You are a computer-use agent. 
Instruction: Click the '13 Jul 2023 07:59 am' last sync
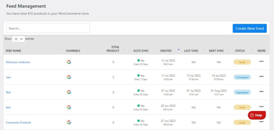click(193, 77)
